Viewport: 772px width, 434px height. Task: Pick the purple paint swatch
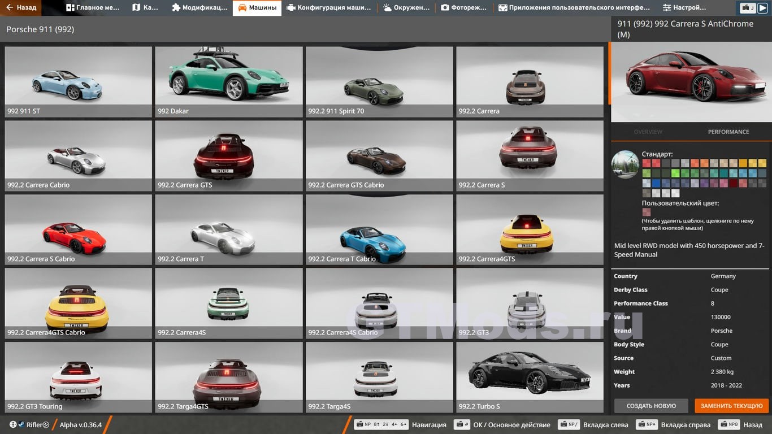704,183
